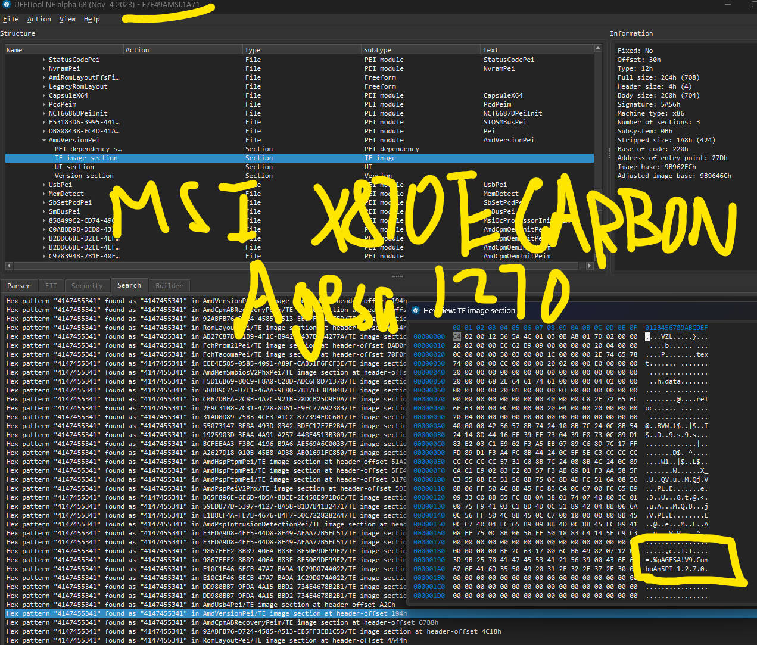Select the Builder tab
Image resolution: width=757 pixels, height=645 pixels.
(x=169, y=286)
